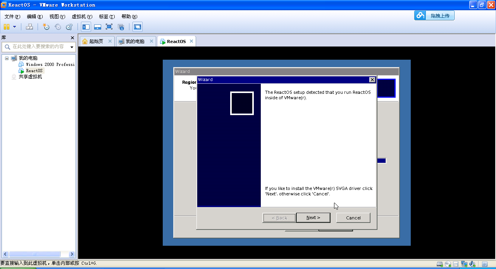Click Cancel in the VMware driver wizard

353,217
